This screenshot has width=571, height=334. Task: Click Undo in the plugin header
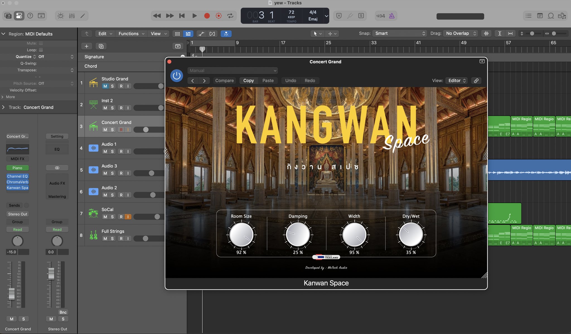291,81
